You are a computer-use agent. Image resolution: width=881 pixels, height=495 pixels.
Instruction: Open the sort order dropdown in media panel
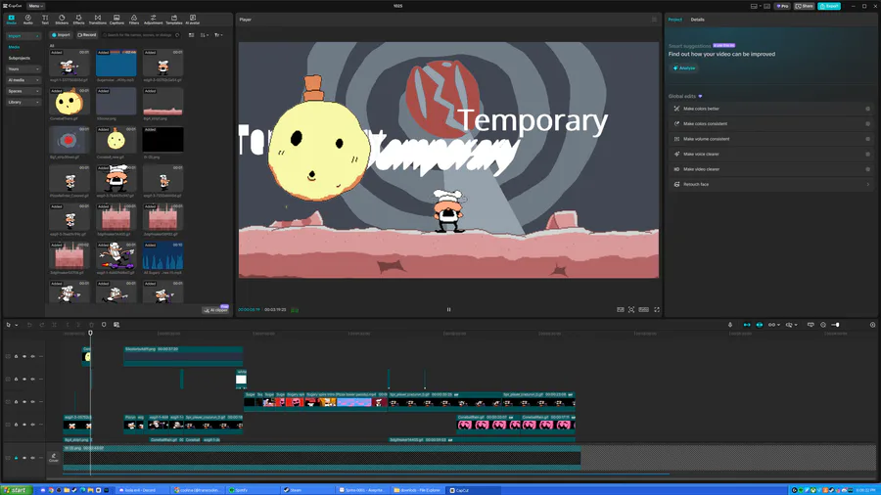tap(205, 35)
